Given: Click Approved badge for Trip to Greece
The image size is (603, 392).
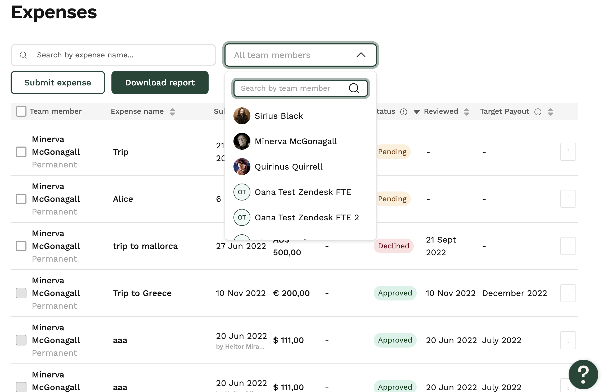Looking at the screenshot, I should coord(395,293).
